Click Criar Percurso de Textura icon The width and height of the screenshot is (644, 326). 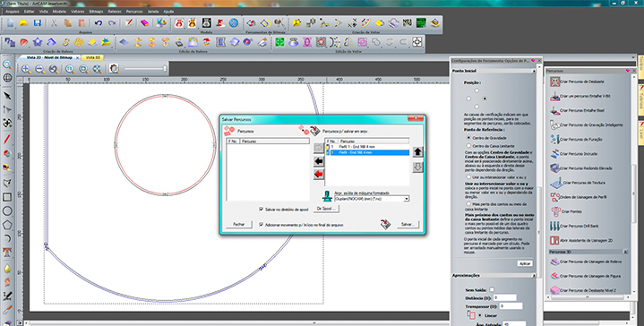coord(556,183)
